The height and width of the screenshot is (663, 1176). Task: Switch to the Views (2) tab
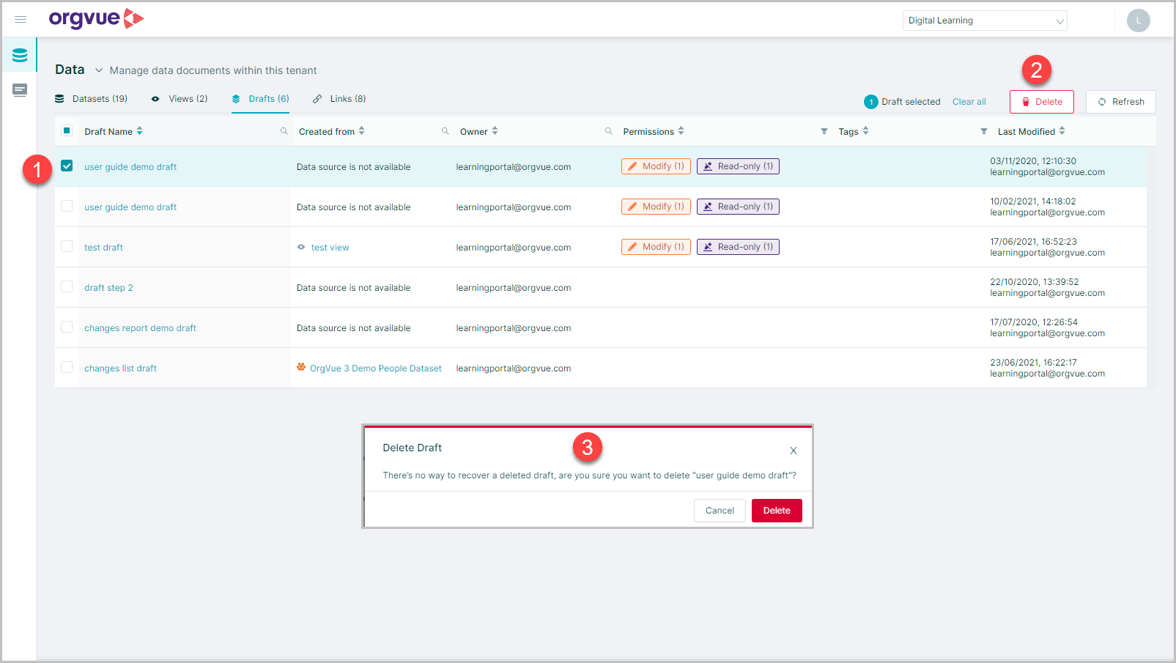[180, 99]
